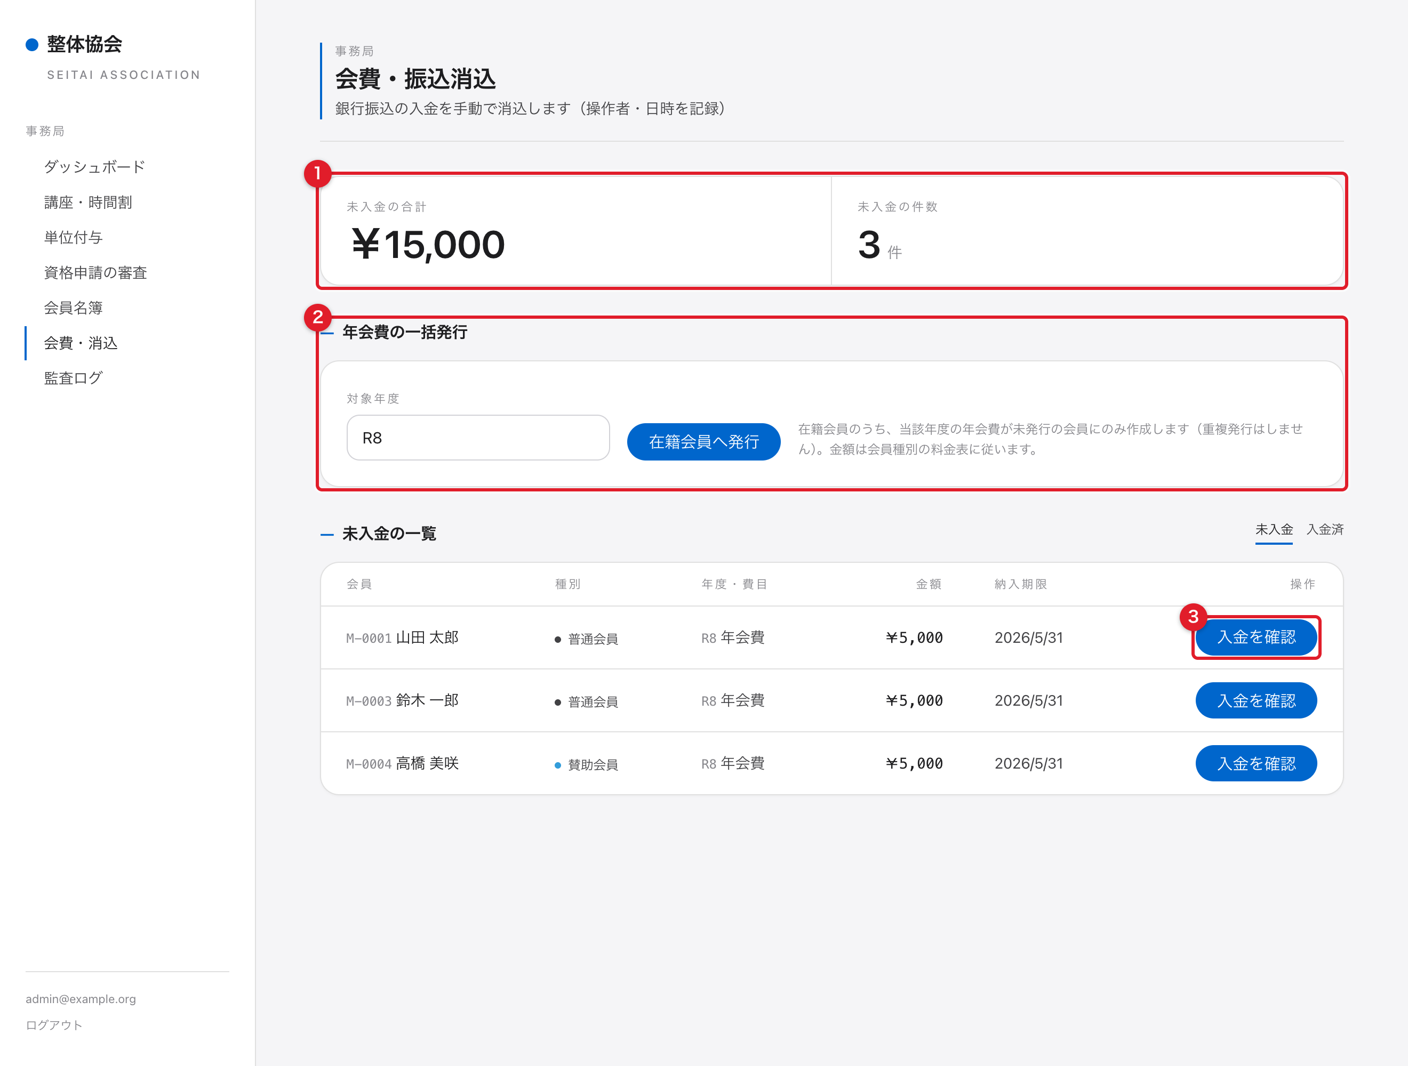Confirm payment for 高橋 美咲
The width and height of the screenshot is (1408, 1066).
click(x=1256, y=763)
